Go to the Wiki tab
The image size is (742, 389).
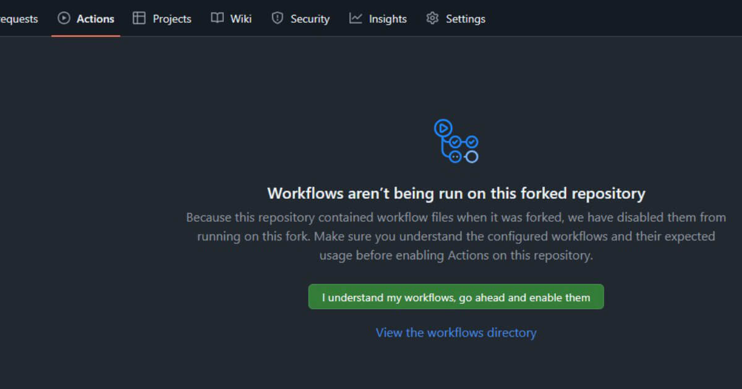241,19
